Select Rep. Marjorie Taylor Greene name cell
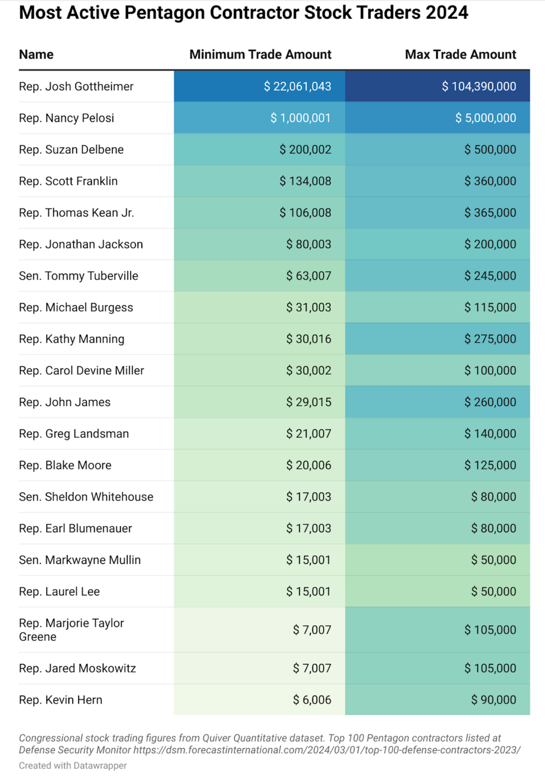545x779 pixels. point(71,630)
